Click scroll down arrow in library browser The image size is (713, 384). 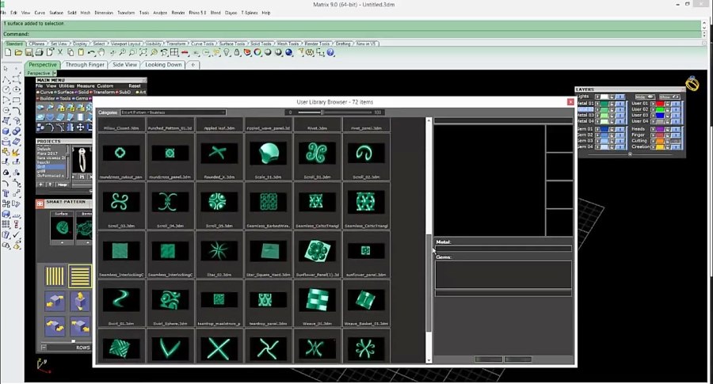(x=429, y=360)
